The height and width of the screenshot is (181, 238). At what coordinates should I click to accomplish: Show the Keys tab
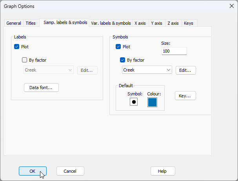(x=188, y=23)
